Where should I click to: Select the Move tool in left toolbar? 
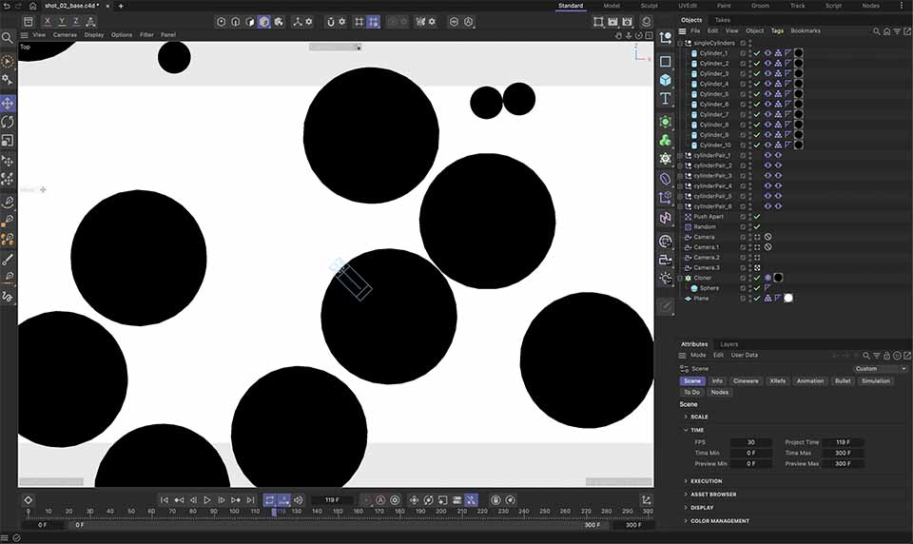coord(8,103)
